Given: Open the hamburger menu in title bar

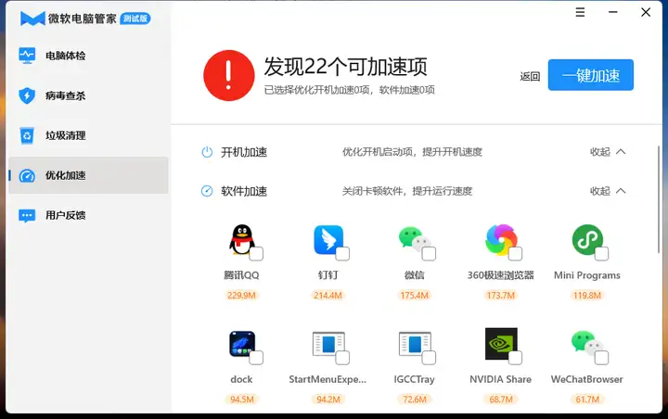Looking at the screenshot, I should click(580, 12).
